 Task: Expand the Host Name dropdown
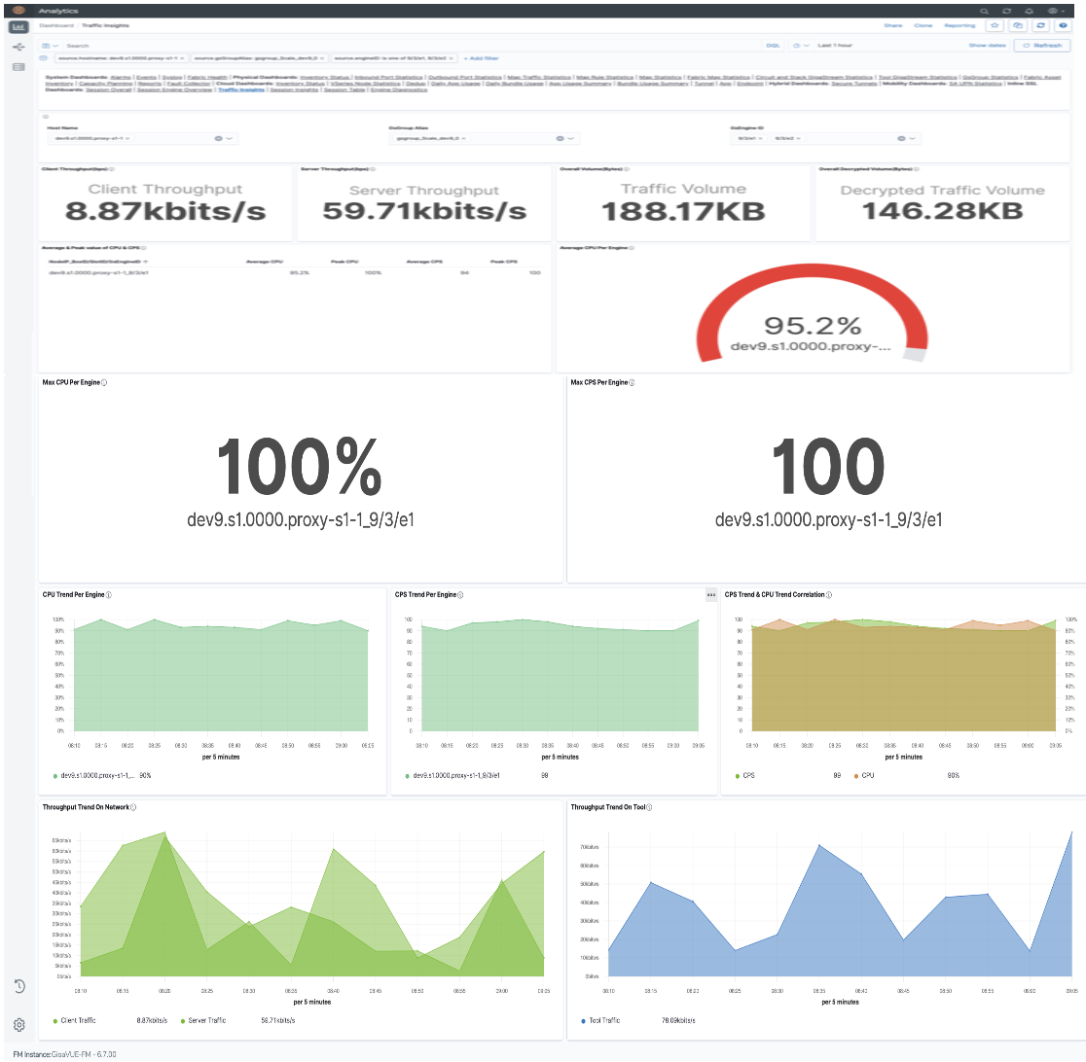(230, 138)
